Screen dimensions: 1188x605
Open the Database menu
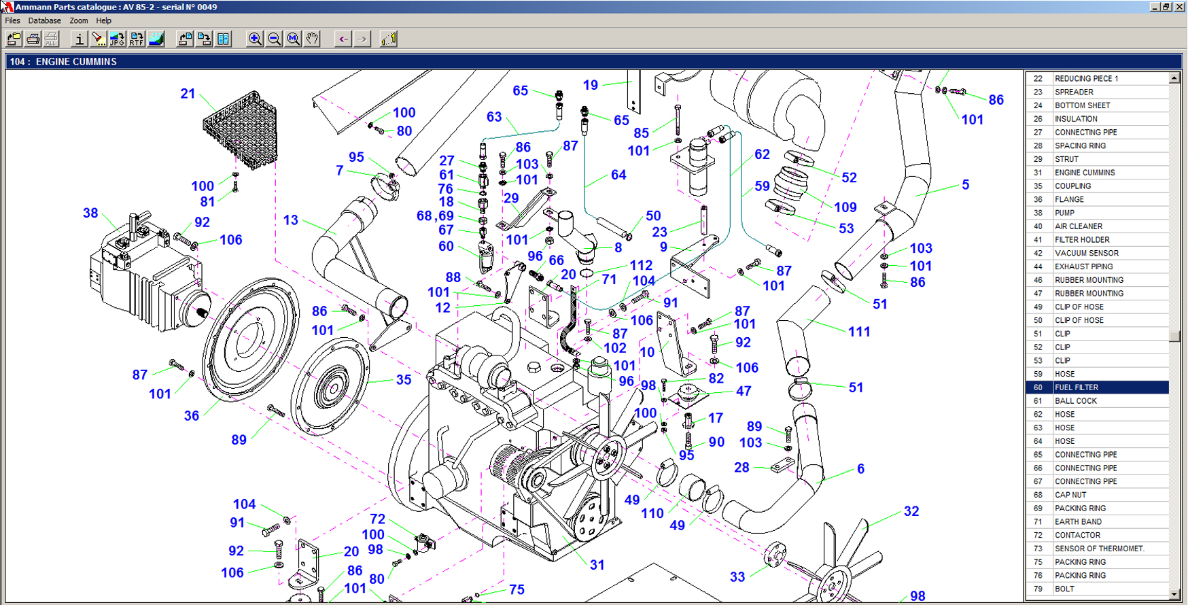[45, 20]
